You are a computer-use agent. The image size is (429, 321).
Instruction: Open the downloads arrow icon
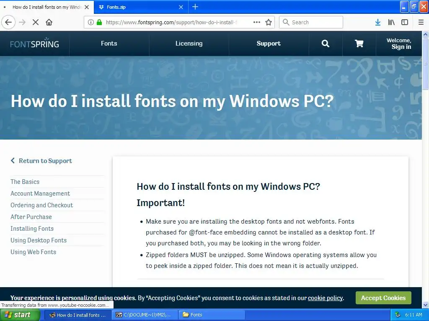coord(378,22)
